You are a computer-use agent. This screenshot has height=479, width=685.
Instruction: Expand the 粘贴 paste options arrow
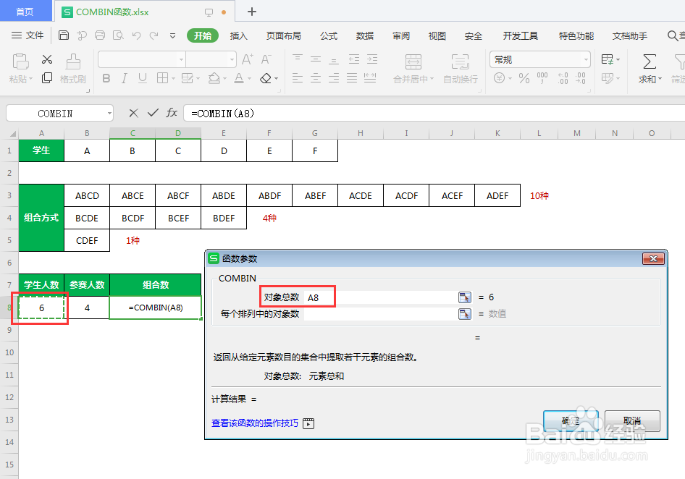(x=30, y=79)
